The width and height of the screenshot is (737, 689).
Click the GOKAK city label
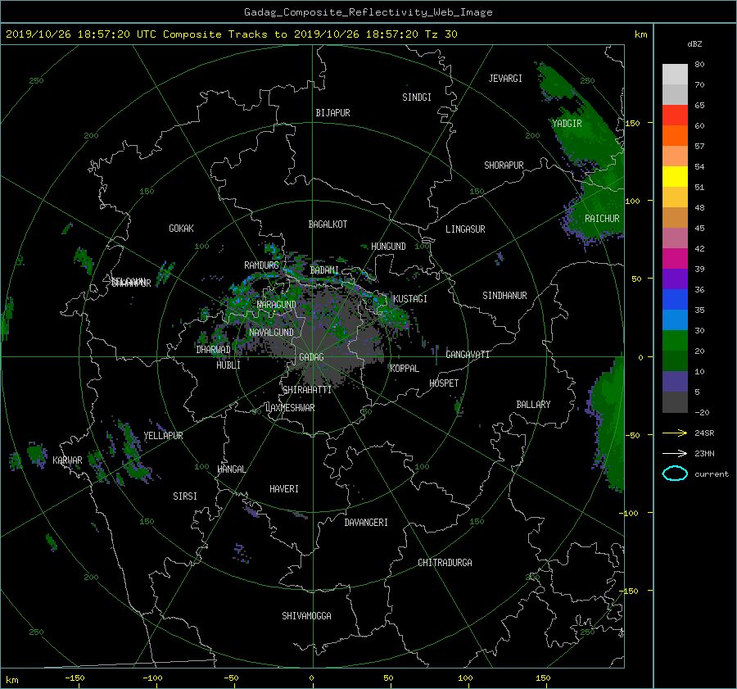click(x=182, y=229)
